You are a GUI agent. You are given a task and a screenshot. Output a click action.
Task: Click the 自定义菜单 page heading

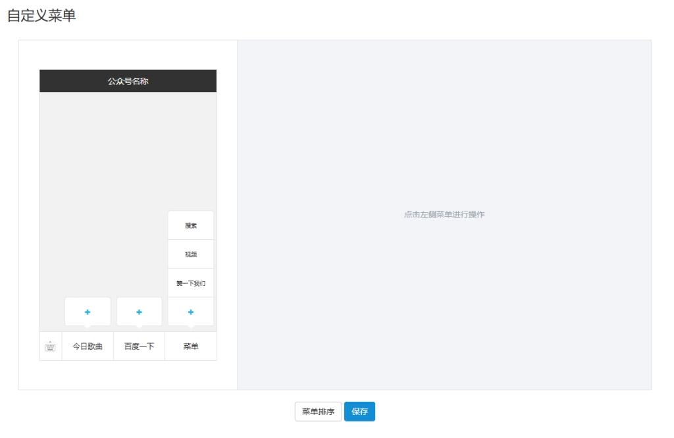click(41, 16)
